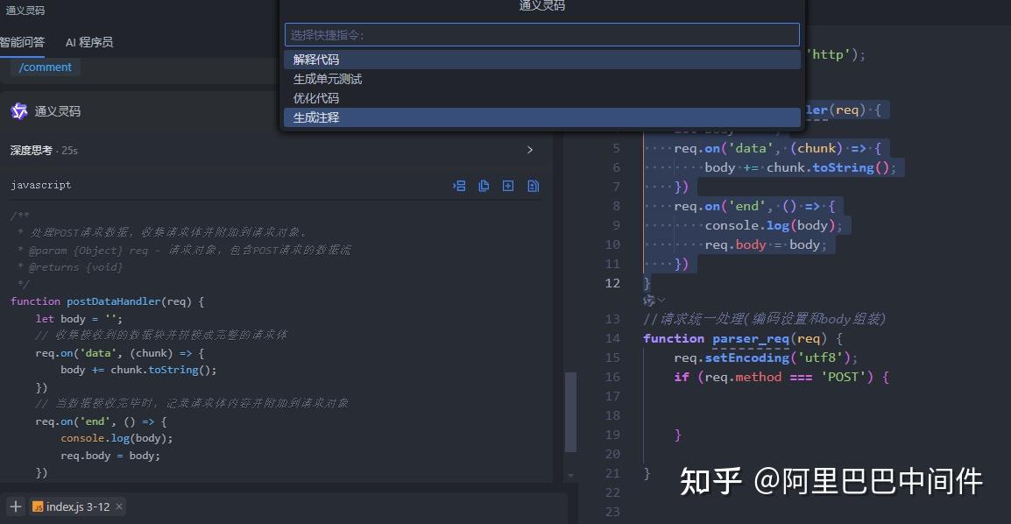The image size is (1011, 524).
Task: Click 通义灵码 panel title text
Action: coord(25,11)
